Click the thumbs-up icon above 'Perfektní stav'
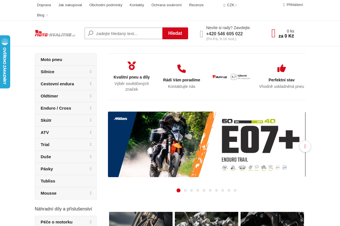The width and height of the screenshot is (340, 226). point(281,68)
